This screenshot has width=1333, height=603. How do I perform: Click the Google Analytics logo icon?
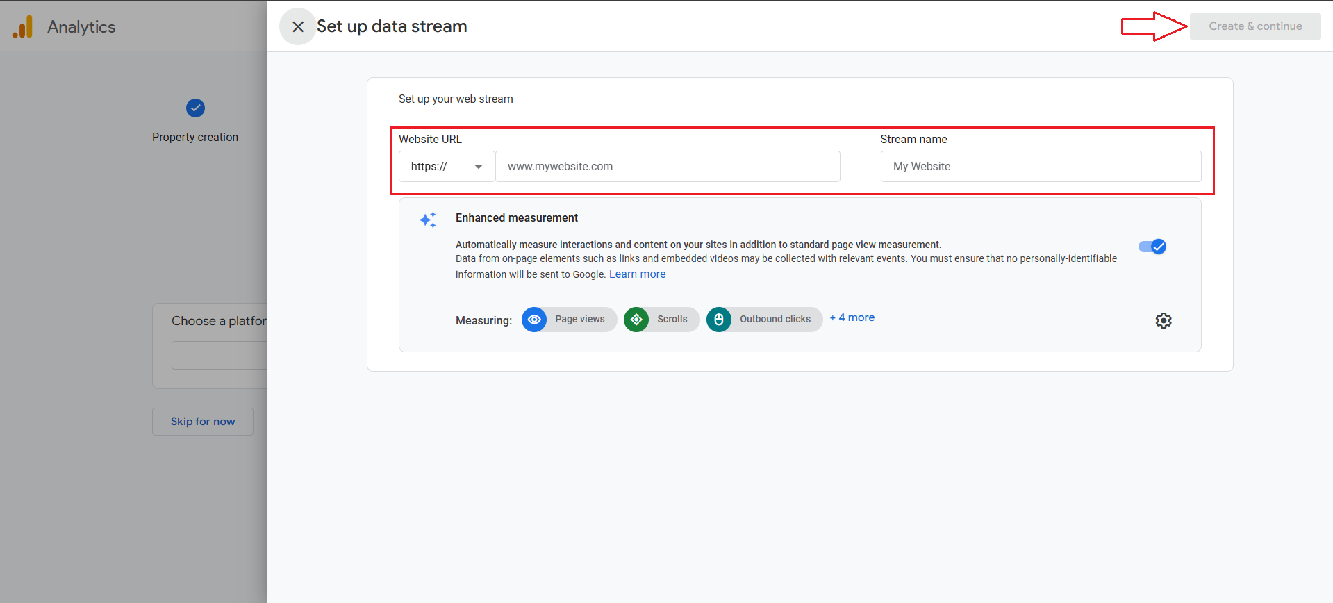coord(23,27)
